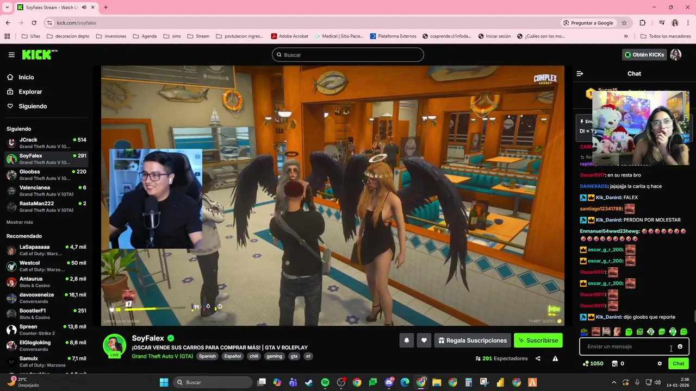Click Regala Suscripciones button
The image size is (696, 391).
tap(473, 340)
